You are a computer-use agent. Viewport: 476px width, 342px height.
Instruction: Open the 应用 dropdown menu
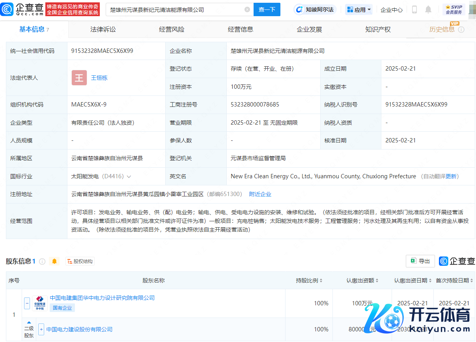tap(358, 9)
